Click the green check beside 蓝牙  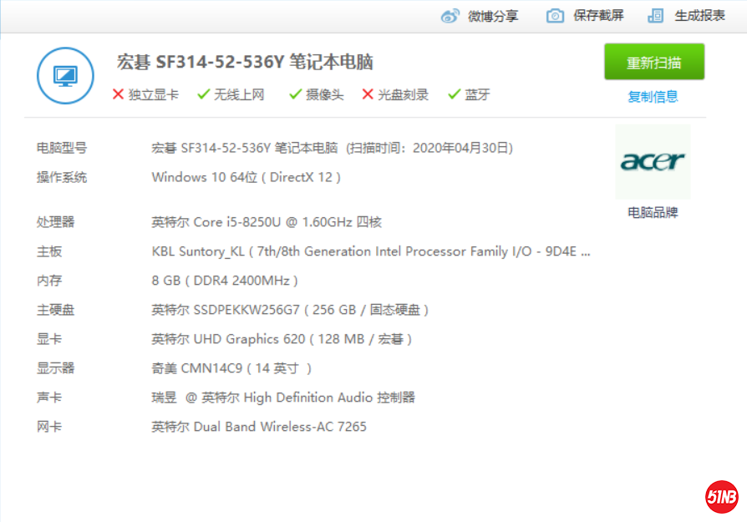point(455,94)
